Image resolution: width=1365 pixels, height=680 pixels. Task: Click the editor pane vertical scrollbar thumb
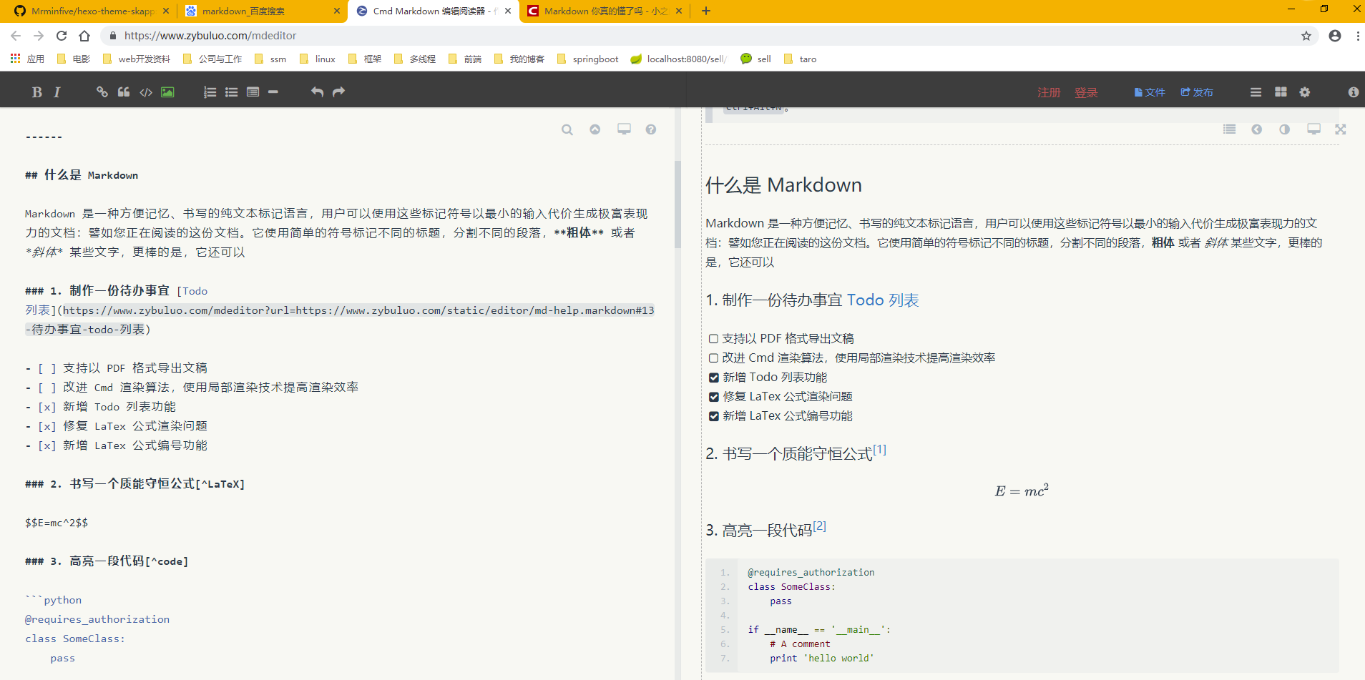677,204
